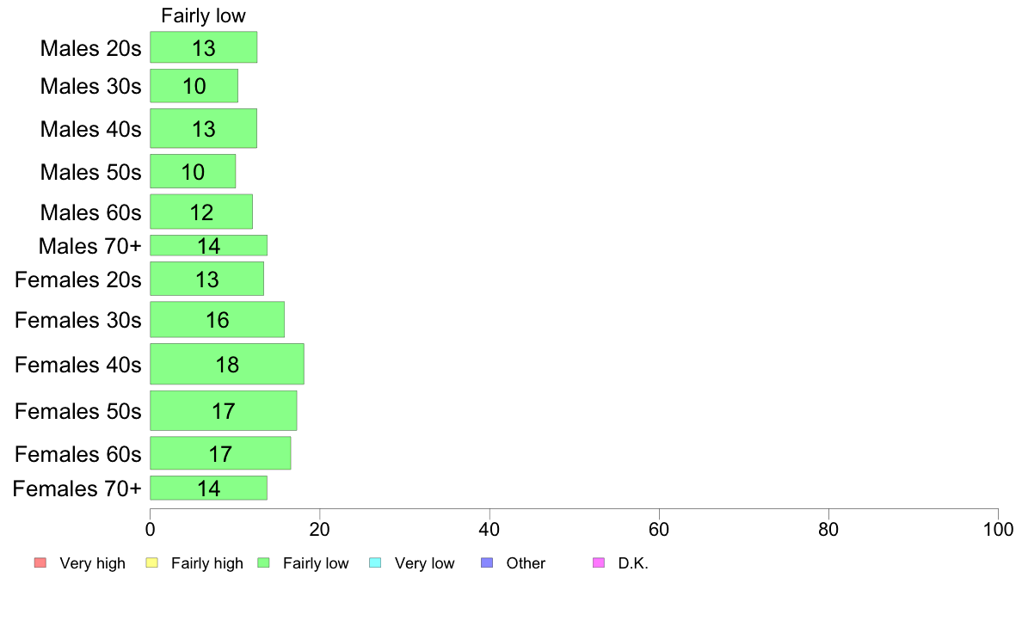1022x633 pixels.
Task: Select the Females 70+ bar
Action: pyautogui.click(x=208, y=489)
